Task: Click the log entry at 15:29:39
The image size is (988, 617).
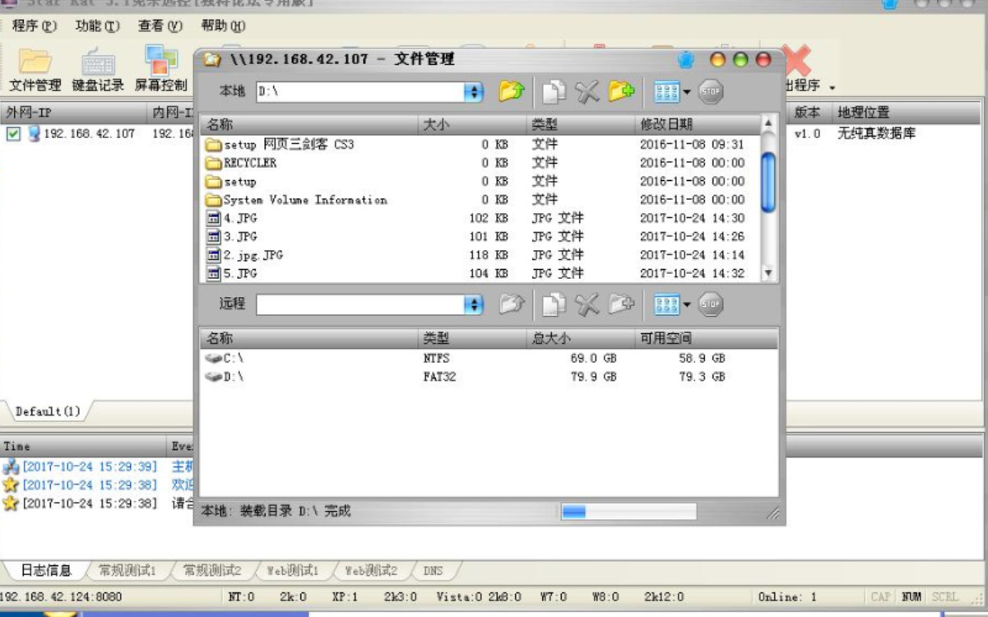Action: (99, 466)
